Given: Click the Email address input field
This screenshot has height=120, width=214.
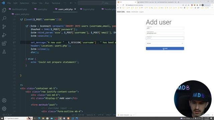Looking at the screenshot, I should click(x=165, y=33).
